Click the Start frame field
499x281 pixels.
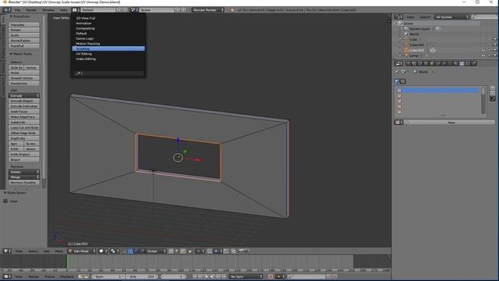tap(108, 276)
